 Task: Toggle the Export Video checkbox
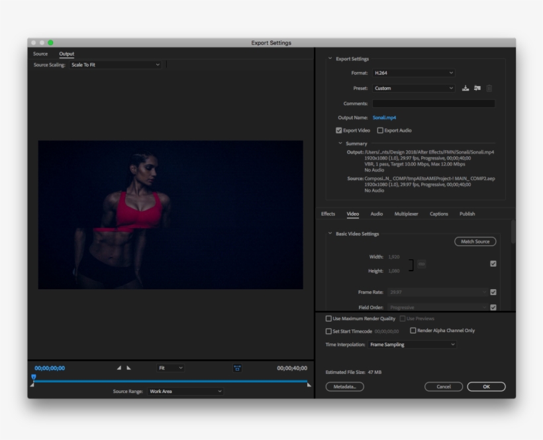[x=338, y=130]
